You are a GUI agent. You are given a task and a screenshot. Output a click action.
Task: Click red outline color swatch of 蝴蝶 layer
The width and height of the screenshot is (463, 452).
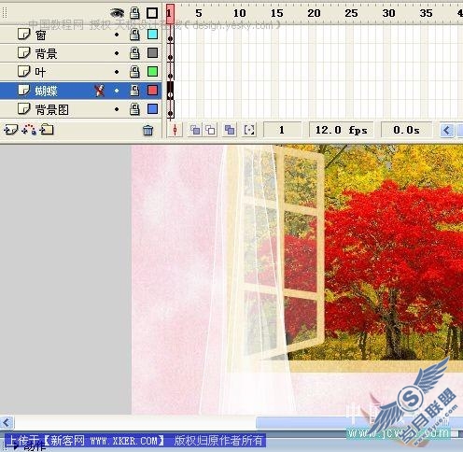(152, 91)
